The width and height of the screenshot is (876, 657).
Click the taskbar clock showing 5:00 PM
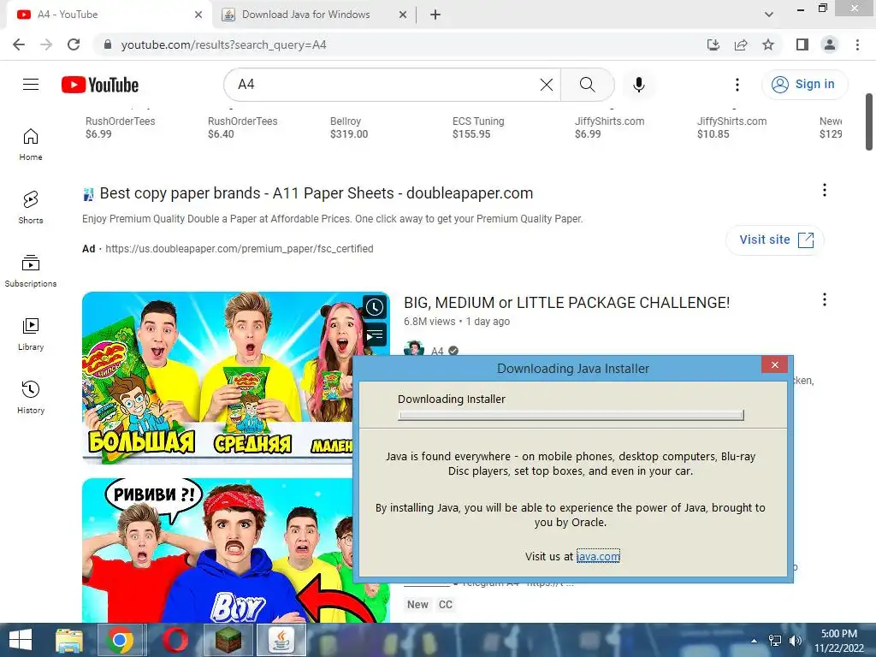(839, 640)
